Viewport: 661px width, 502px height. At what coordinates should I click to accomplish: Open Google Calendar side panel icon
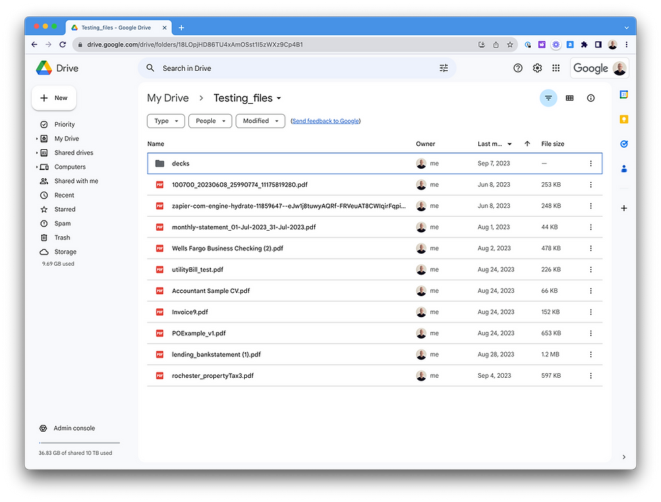coord(624,94)
